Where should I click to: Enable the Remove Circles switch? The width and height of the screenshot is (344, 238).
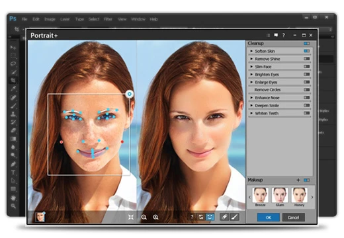pos(307,90)
